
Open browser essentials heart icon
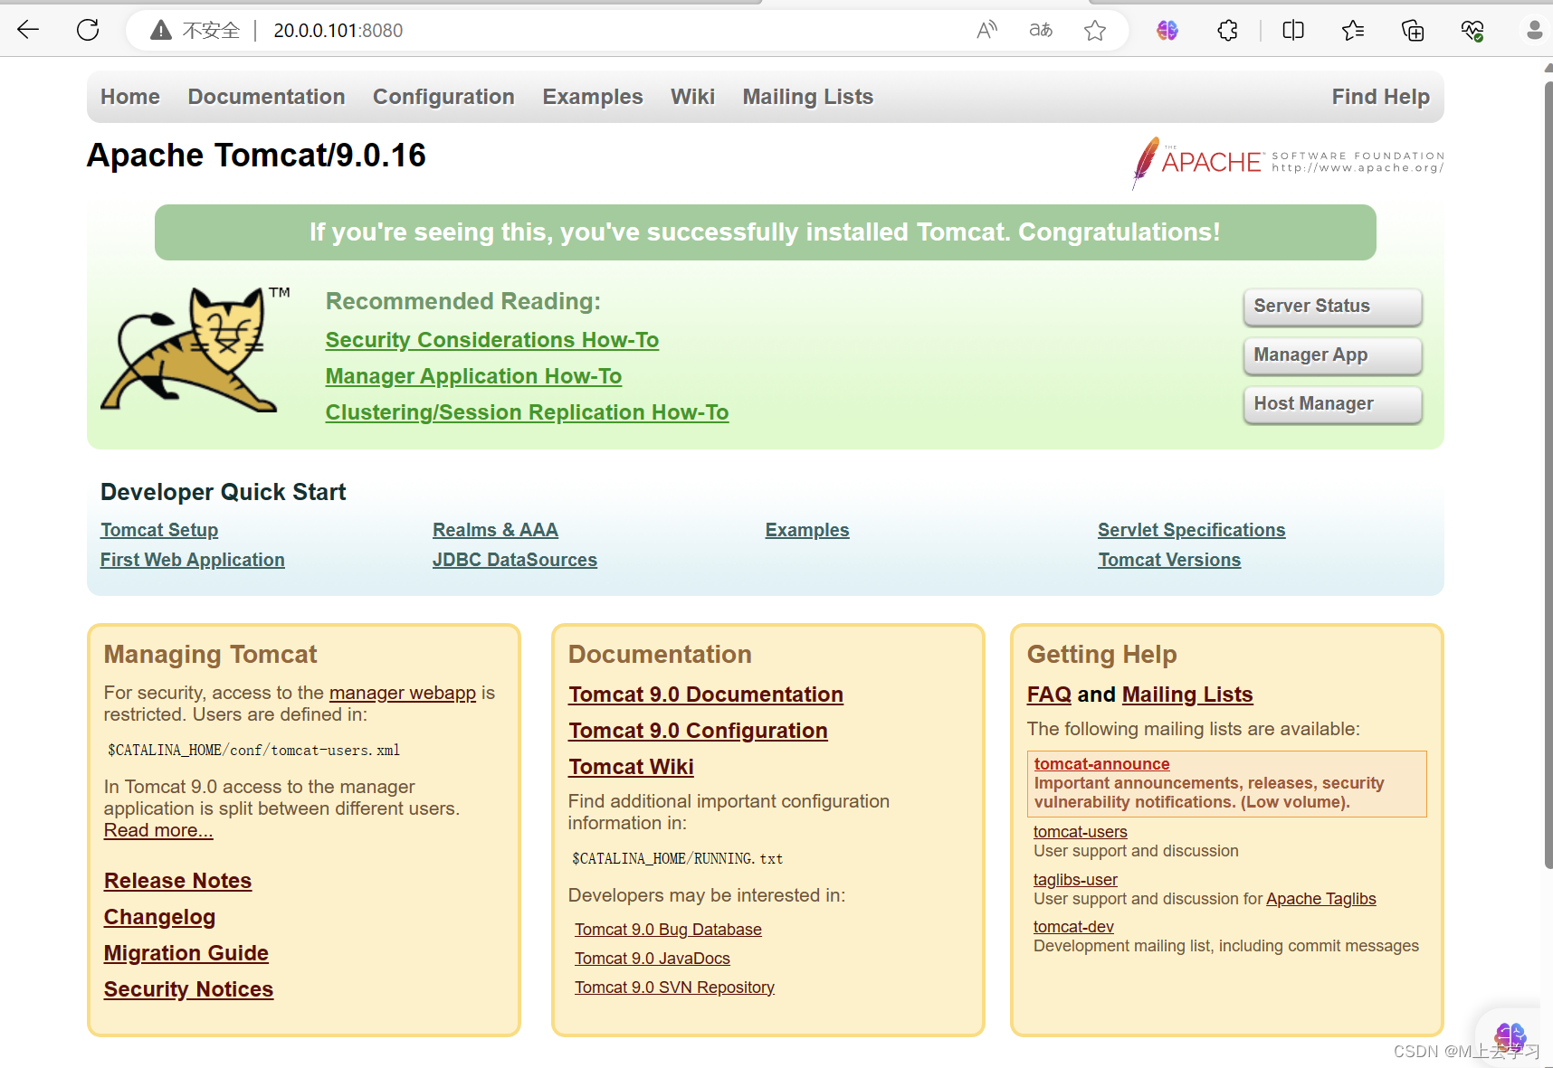pyautogui.click(x=1472, y=31)
